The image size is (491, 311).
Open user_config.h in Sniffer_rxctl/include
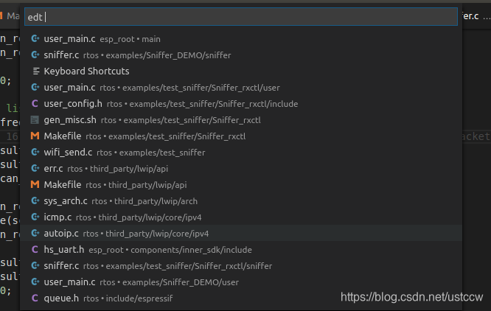[241, 104]
